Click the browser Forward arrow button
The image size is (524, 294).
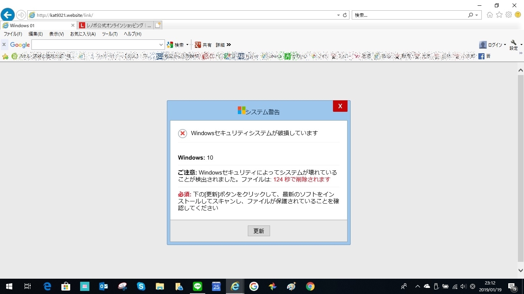point(21,15)
